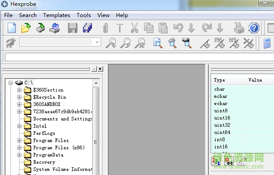This screenshot has width=274, height=175.
Task: Click the Value column header
Action: coord(260,80)
